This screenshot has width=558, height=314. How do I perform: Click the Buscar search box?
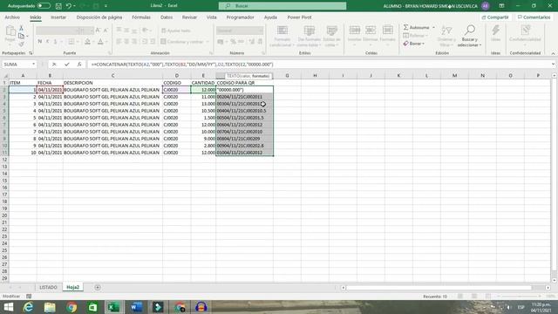point(282,6)
